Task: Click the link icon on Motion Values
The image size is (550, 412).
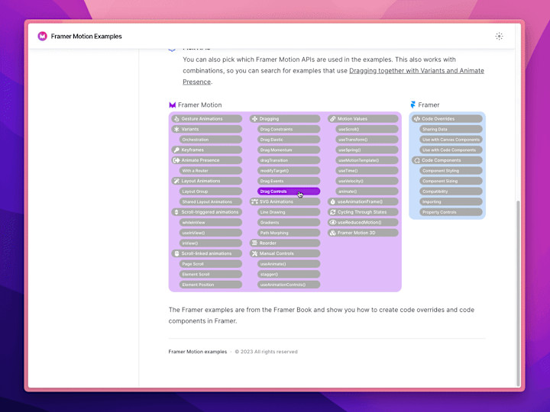Action: click(332, 119)
